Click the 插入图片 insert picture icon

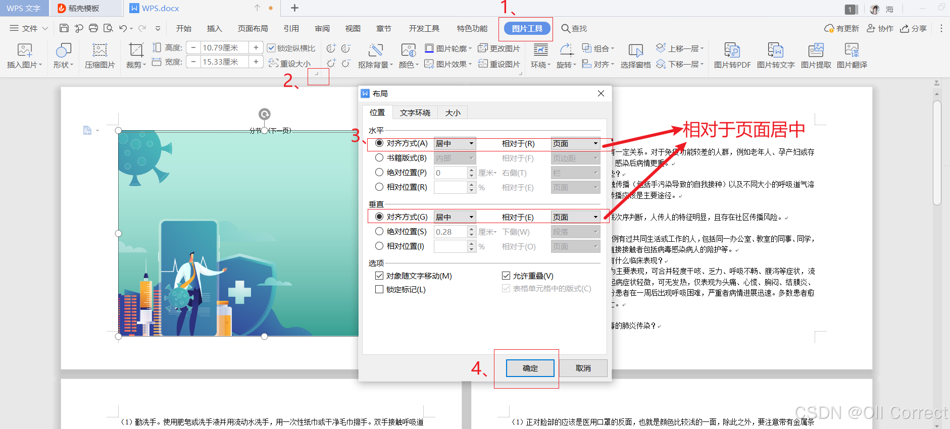[x=24, y=50]
